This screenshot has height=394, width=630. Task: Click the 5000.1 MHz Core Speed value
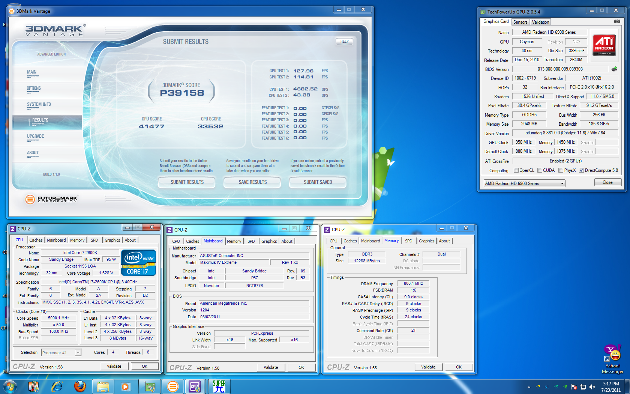pos(59,318)
